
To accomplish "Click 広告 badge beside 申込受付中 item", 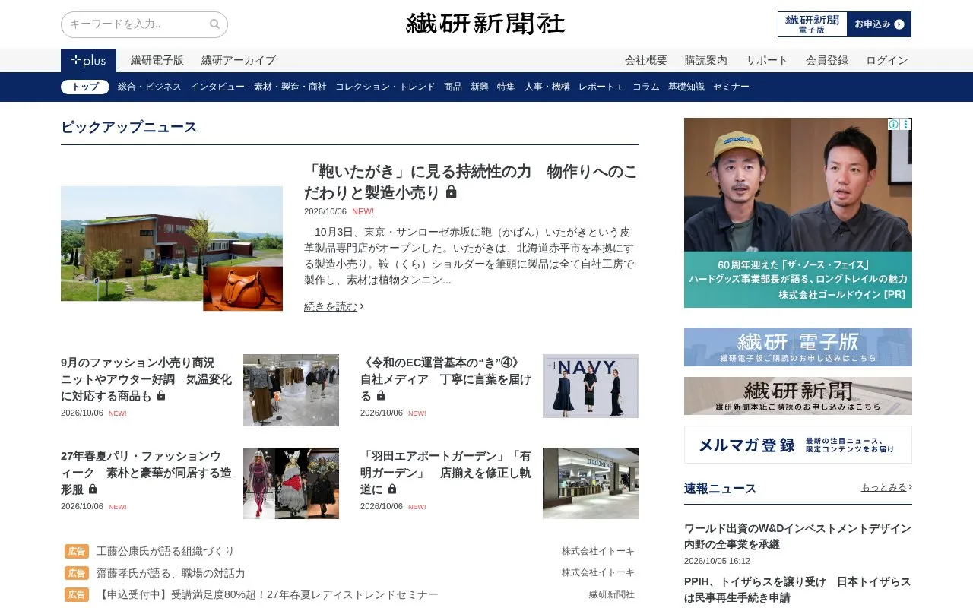I will pos(77,594).
